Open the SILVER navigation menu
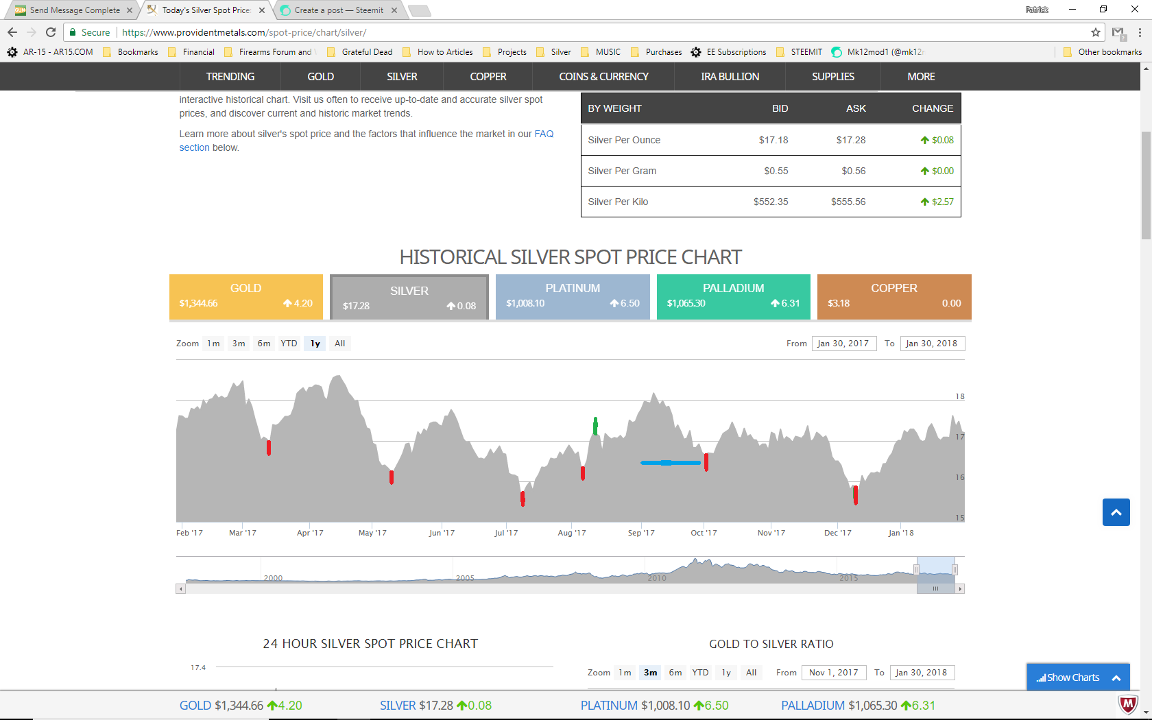The image size is (1152, 720). 402,77
